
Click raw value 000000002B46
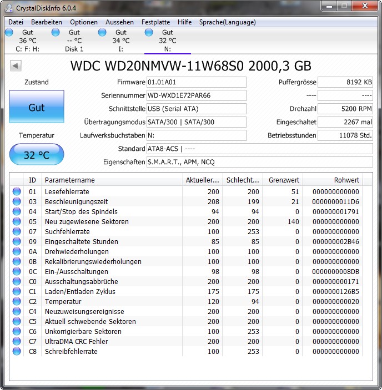pos(335,241)
